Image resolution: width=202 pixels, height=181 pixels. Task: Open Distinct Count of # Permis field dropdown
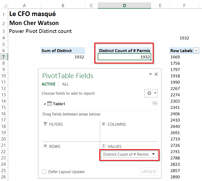tap(154, 154)
